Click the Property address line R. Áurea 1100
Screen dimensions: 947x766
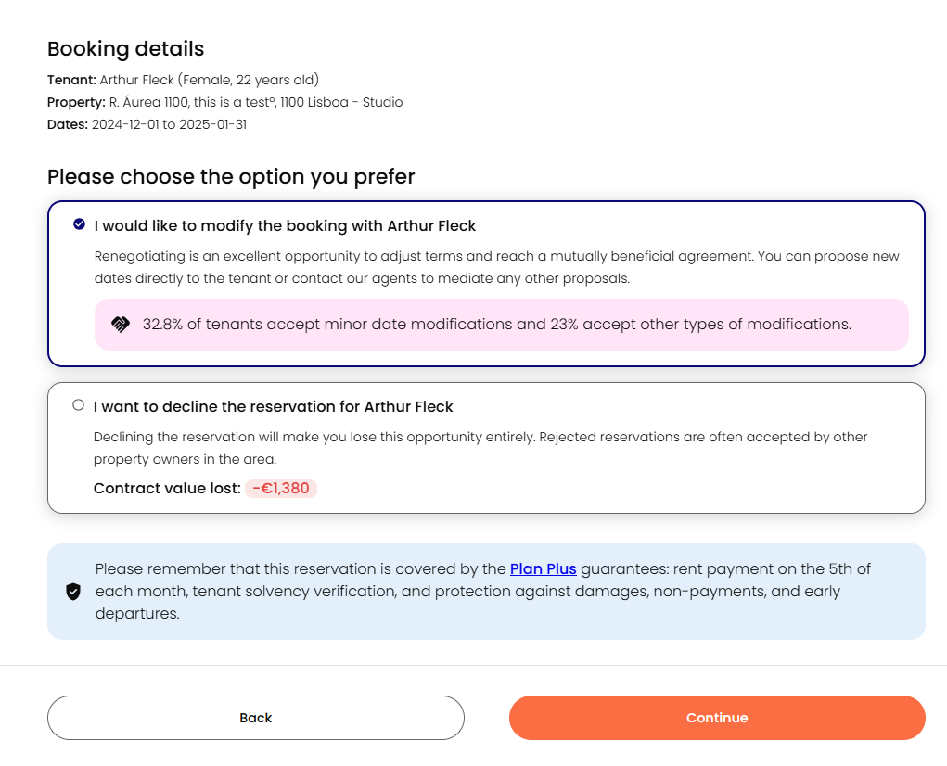224,102
